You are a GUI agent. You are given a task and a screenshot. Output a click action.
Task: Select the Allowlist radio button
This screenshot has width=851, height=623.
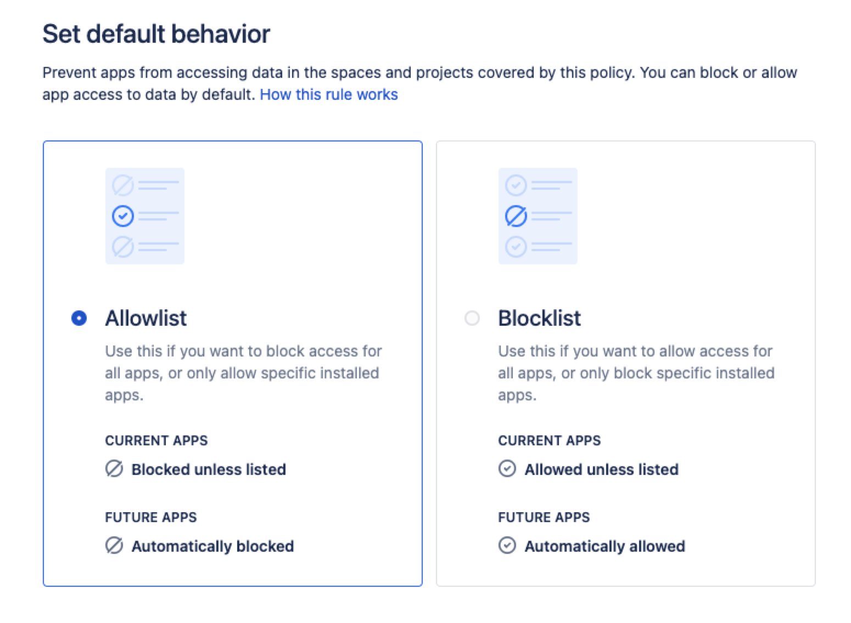(x=79, y=318)
